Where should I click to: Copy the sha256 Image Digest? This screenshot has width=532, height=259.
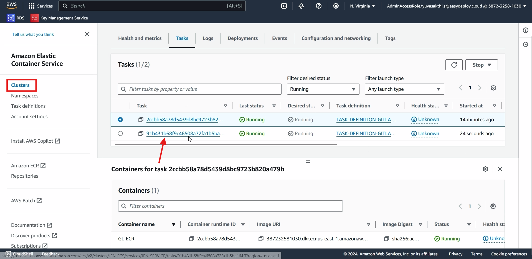click(x=387, y=239)
